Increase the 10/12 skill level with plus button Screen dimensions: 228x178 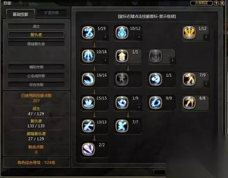coord(139,37)
